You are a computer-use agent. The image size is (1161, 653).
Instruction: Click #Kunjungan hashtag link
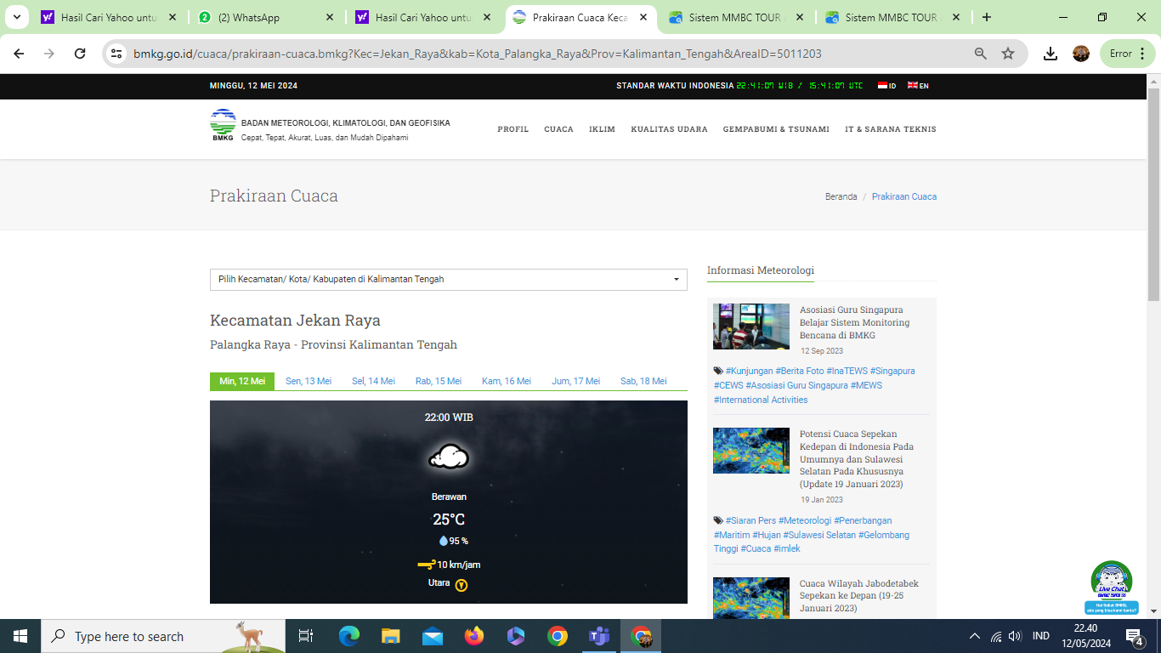click(749, 372)
